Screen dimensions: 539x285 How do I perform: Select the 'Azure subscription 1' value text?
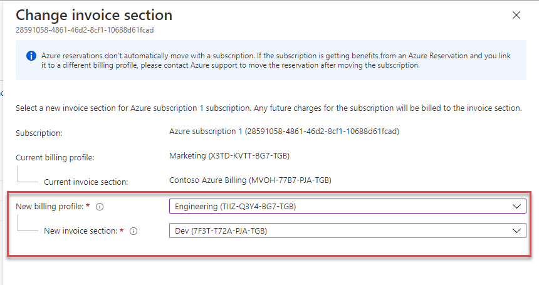point(284,132)
